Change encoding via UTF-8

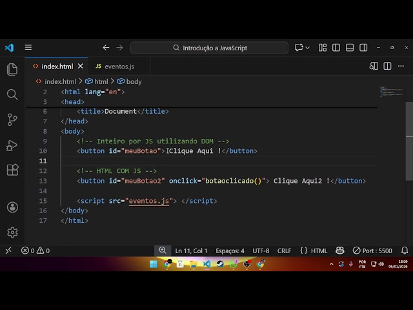click(261, 251)
